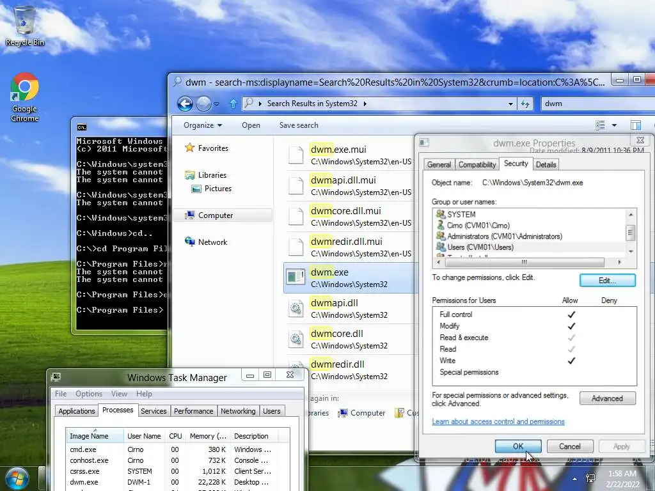Sort processes by Image Name column

(95, 436)
